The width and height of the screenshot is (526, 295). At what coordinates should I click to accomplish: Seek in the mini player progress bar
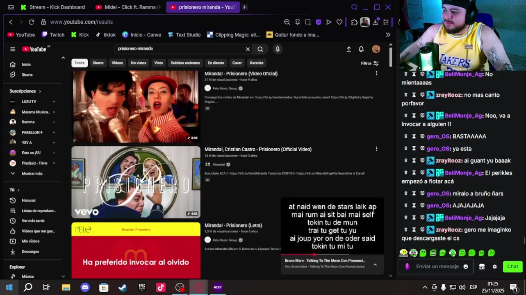[x=332, y=255]
